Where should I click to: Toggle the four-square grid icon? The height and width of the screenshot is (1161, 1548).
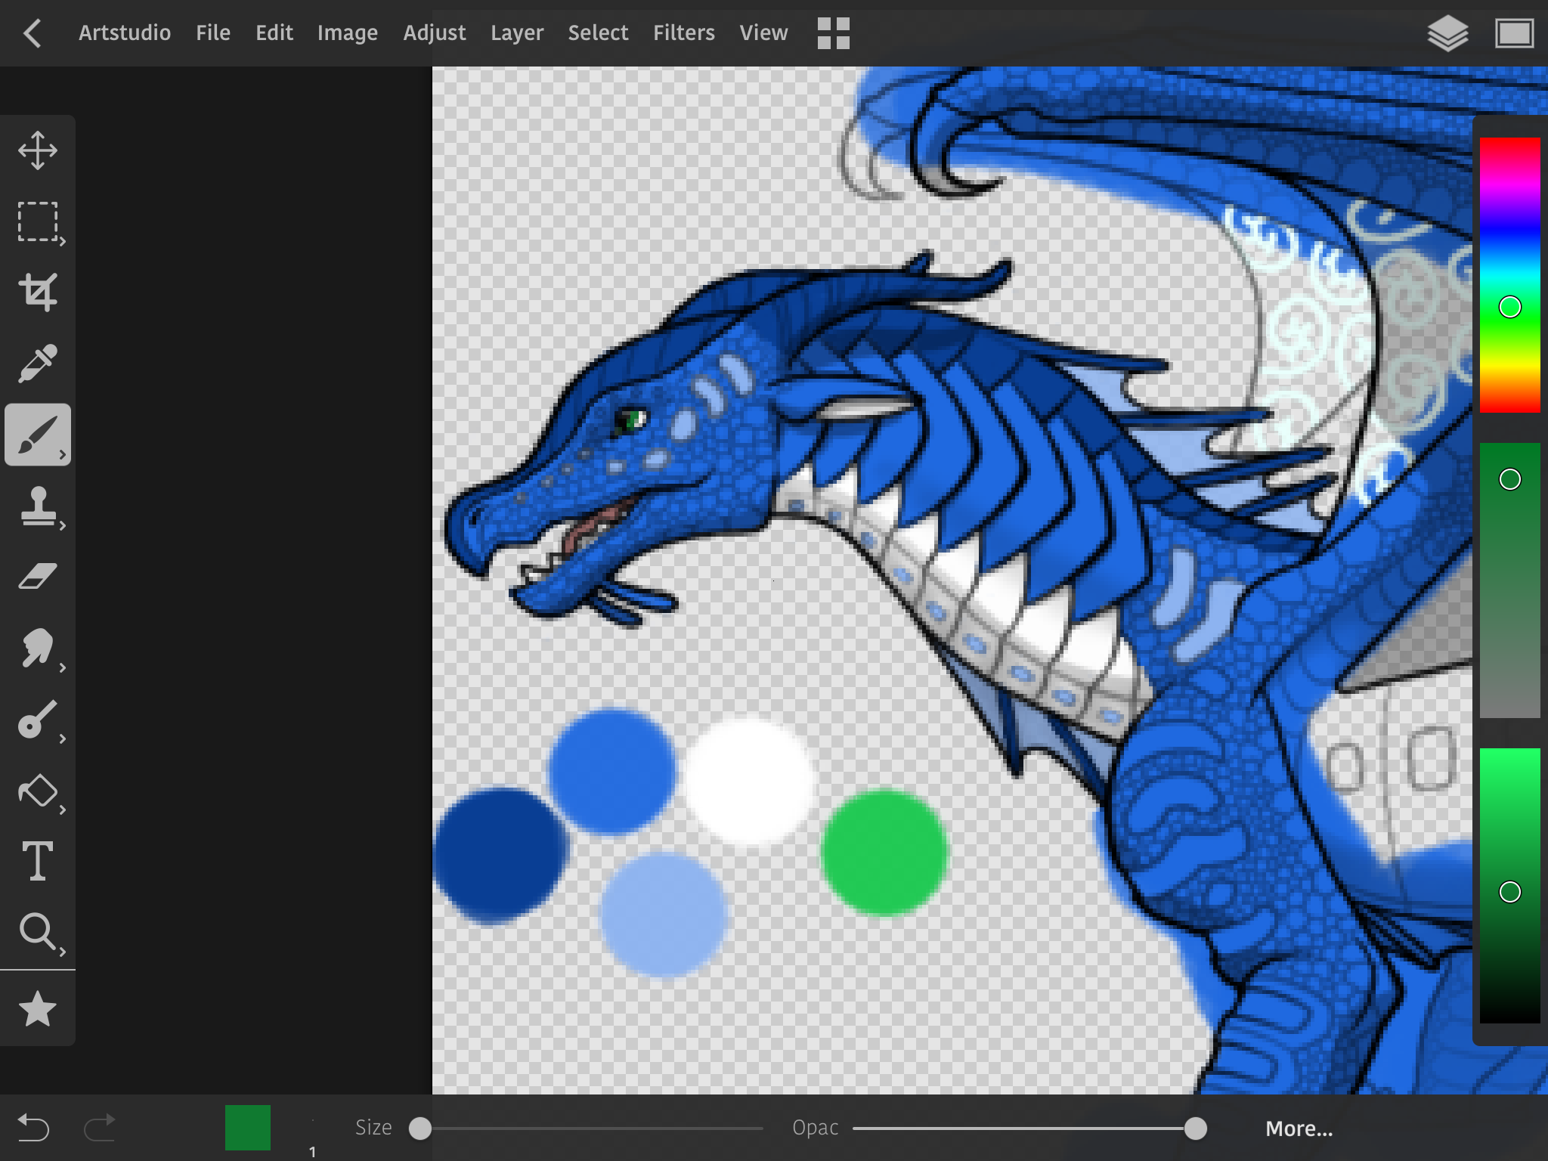pyautogui.click(x=834, y=34)
